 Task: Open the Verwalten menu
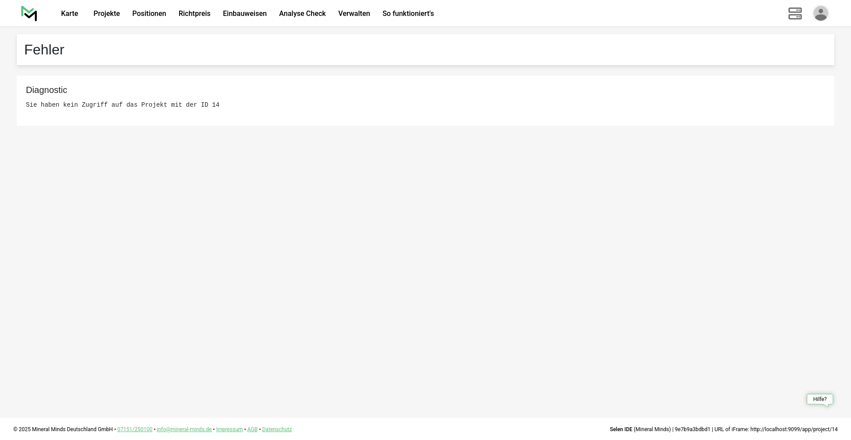click(354, 14)
